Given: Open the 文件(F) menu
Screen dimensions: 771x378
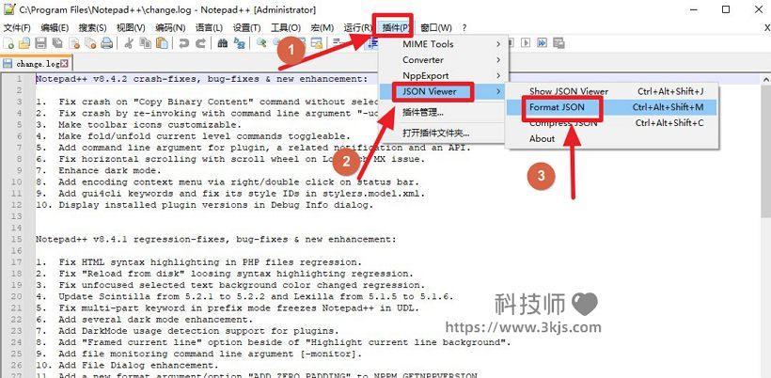Looking at the screenshot, I should 17,27.
